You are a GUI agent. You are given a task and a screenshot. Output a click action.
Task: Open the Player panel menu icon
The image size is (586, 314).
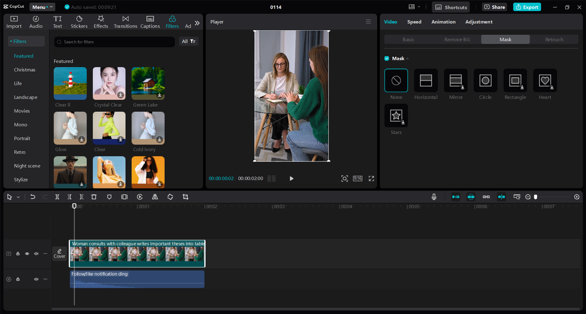(368, 22)
